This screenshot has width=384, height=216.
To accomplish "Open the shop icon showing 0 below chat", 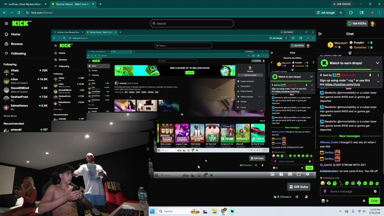I will click(325, 201).
